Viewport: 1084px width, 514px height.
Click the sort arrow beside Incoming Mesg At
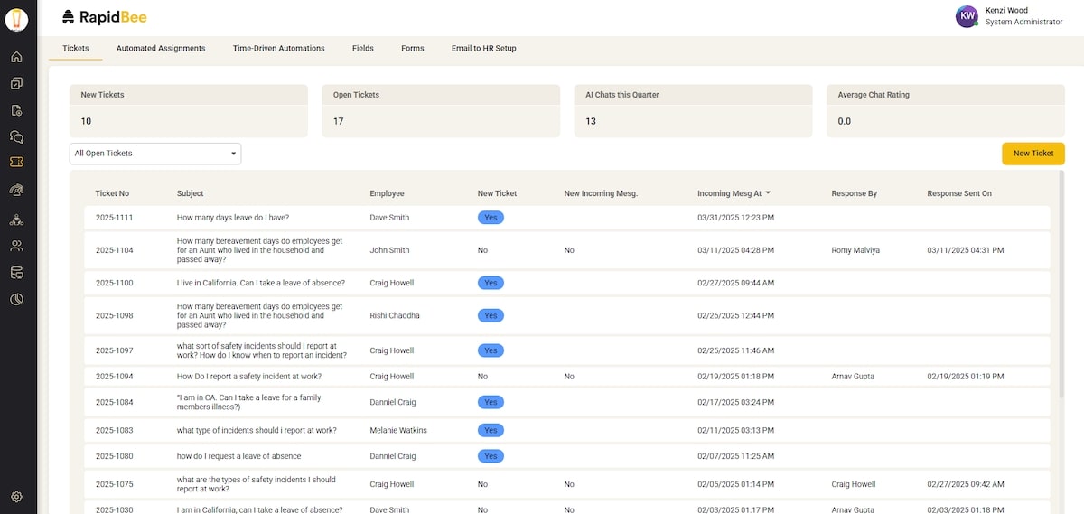(768, 193)
